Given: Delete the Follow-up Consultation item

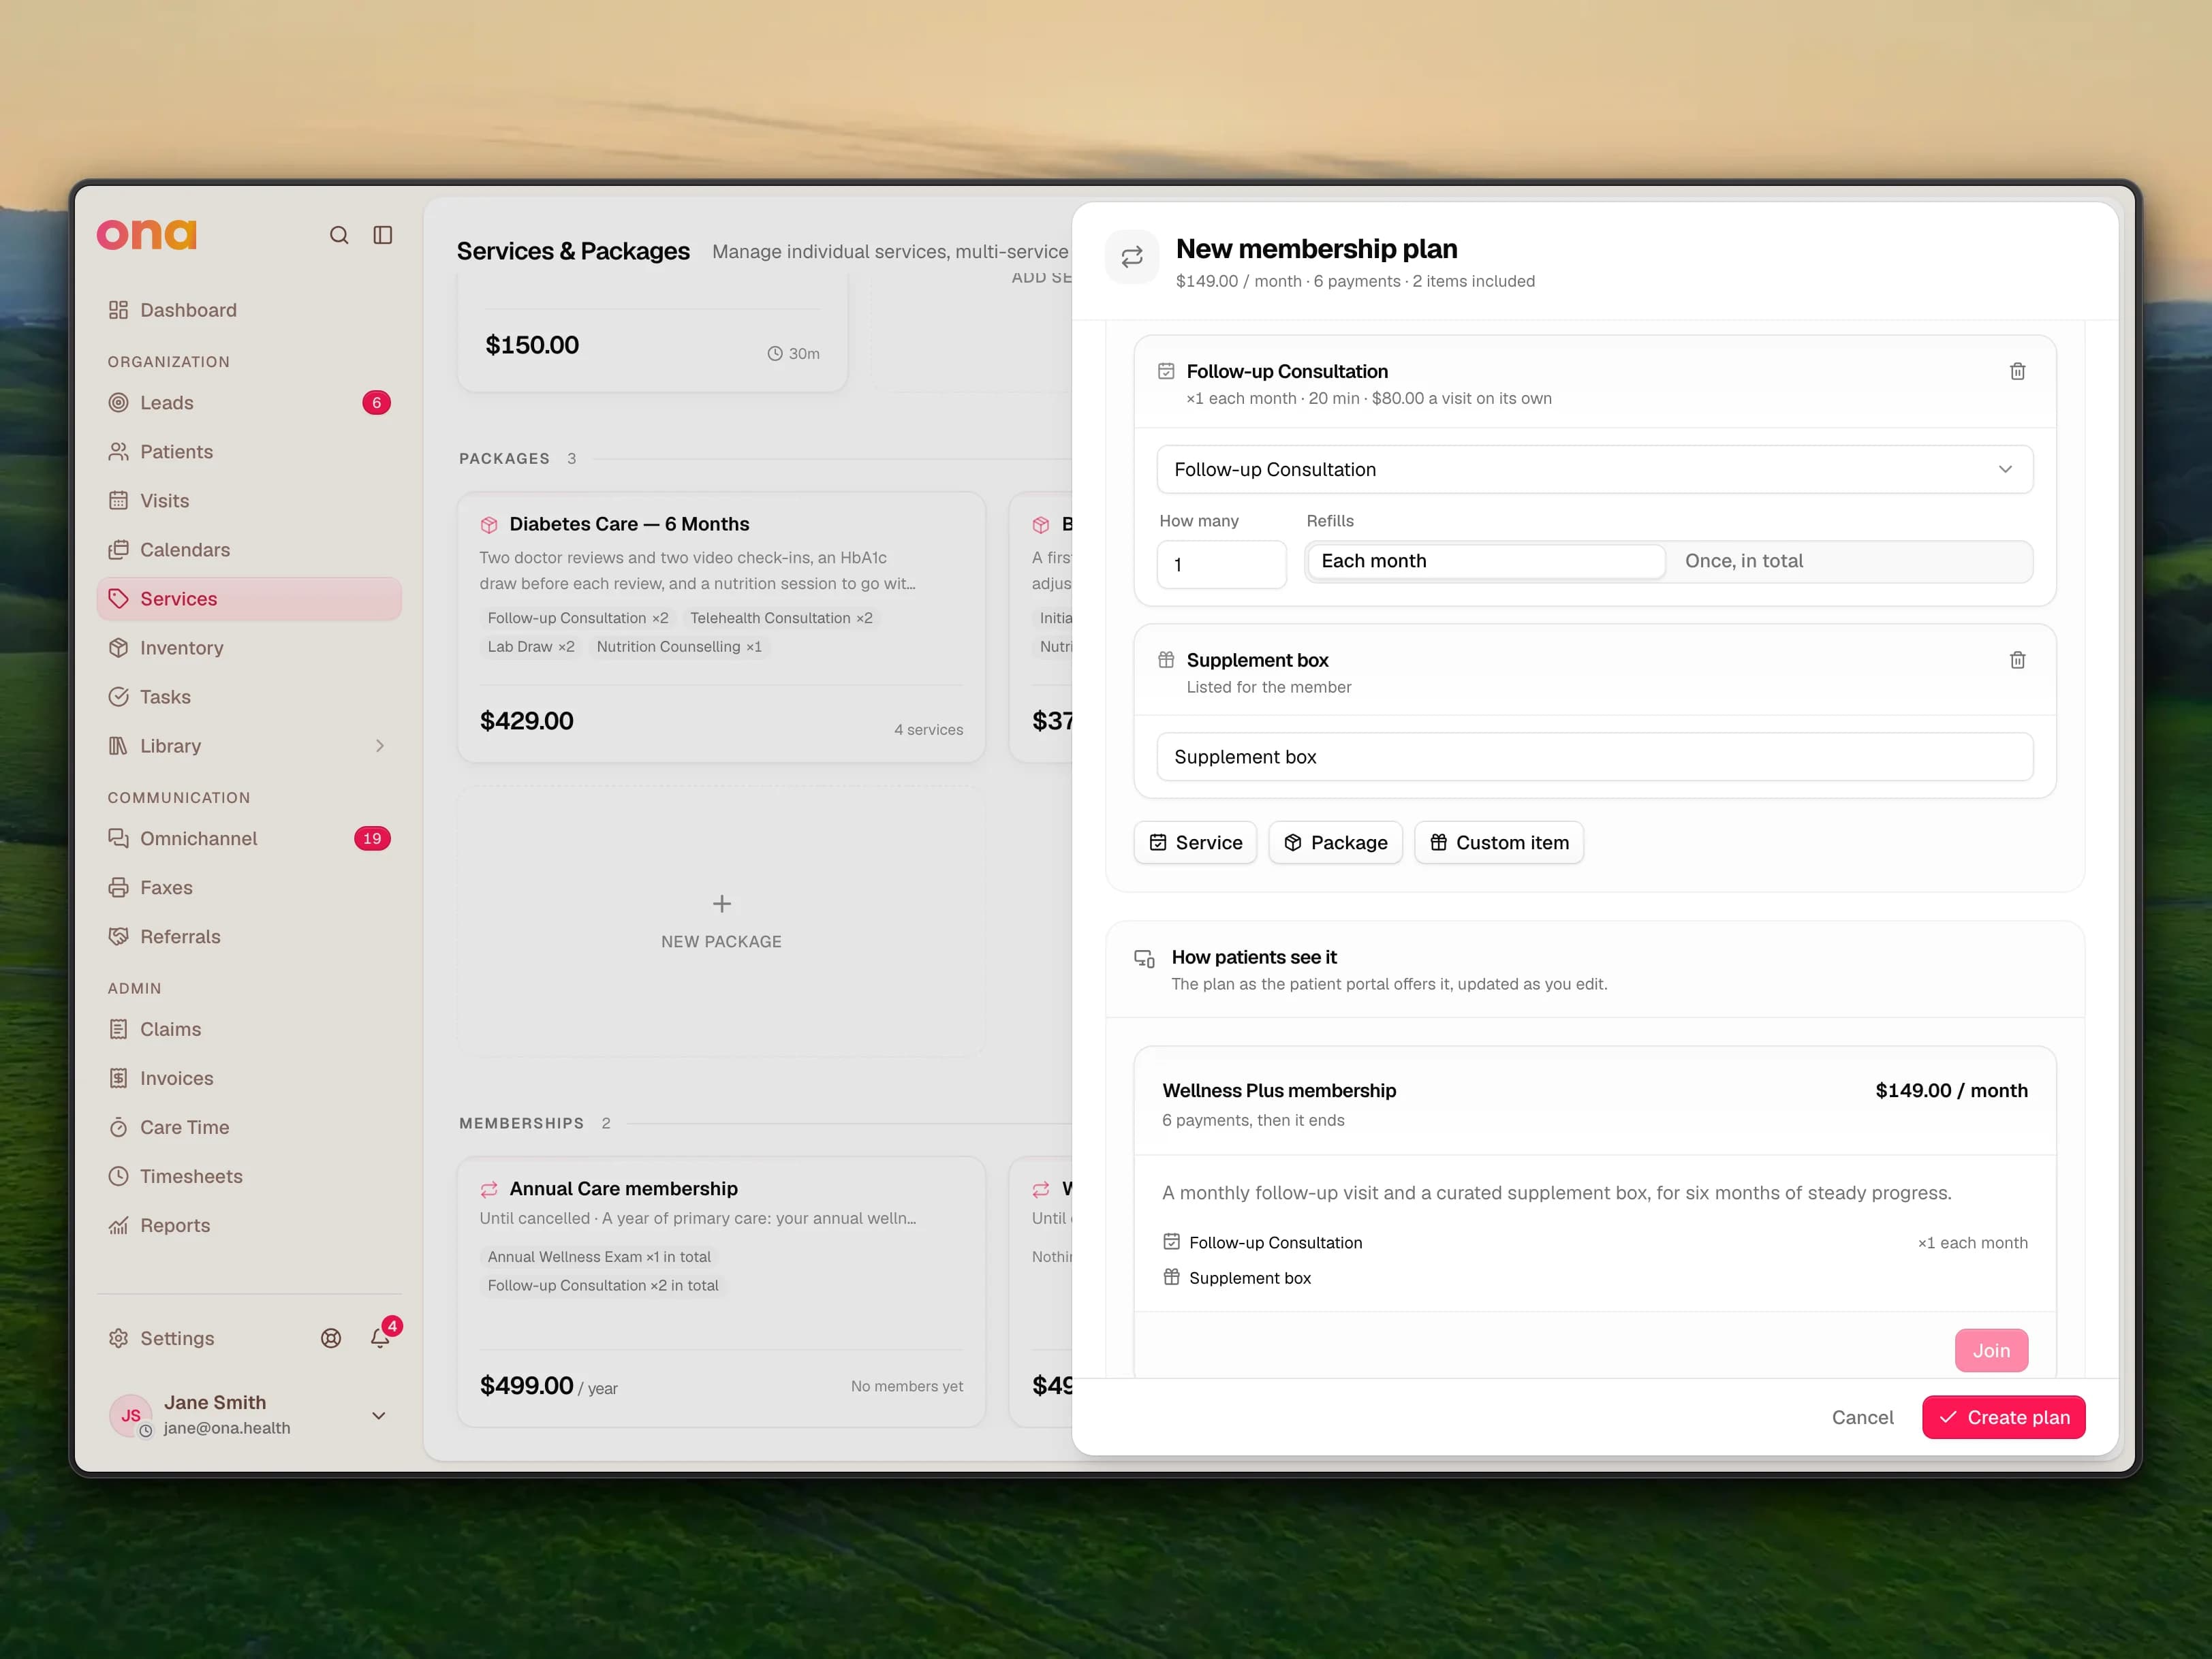Looking at the screenshot, I should 2017,370.
